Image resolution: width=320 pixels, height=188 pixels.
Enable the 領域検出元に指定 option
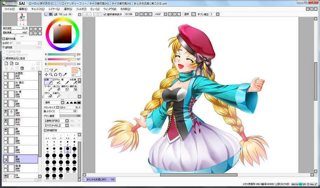click(x=4, y=58)
